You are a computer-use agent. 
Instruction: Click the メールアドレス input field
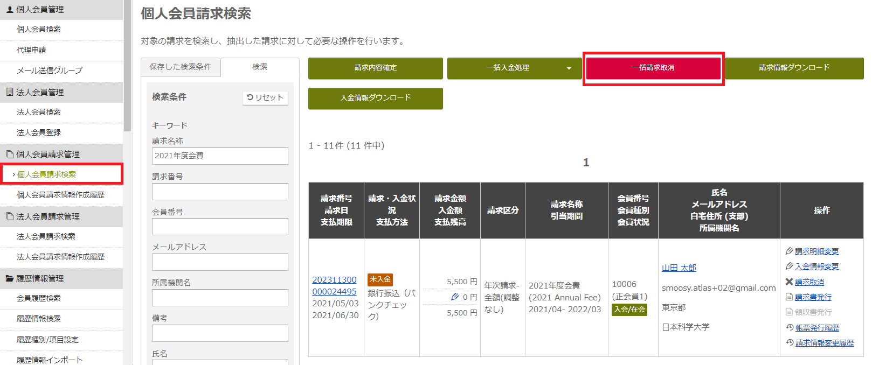(220, 262)
